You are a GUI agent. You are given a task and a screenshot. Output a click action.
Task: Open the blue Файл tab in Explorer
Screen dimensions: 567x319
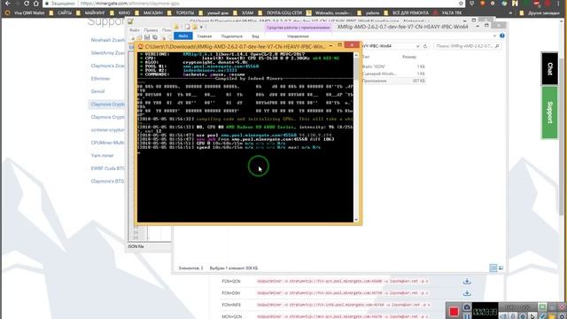pos(183,36)
